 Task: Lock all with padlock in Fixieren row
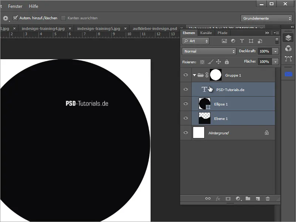(227, 62)
